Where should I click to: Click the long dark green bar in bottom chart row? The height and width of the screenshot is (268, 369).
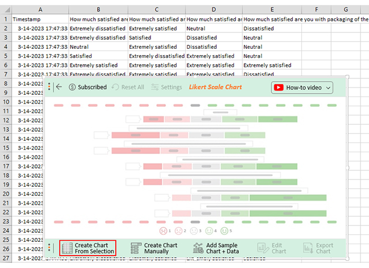288,213
